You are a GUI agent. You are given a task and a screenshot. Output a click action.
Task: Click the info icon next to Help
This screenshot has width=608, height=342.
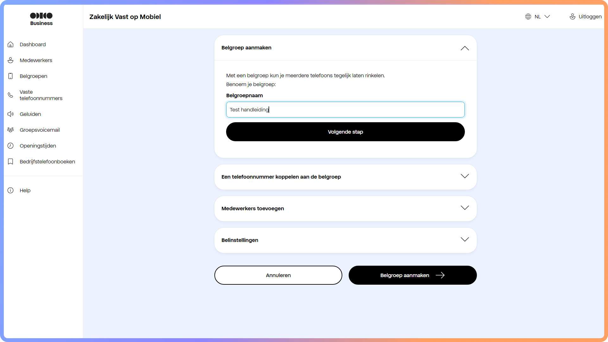coord(10,190)
